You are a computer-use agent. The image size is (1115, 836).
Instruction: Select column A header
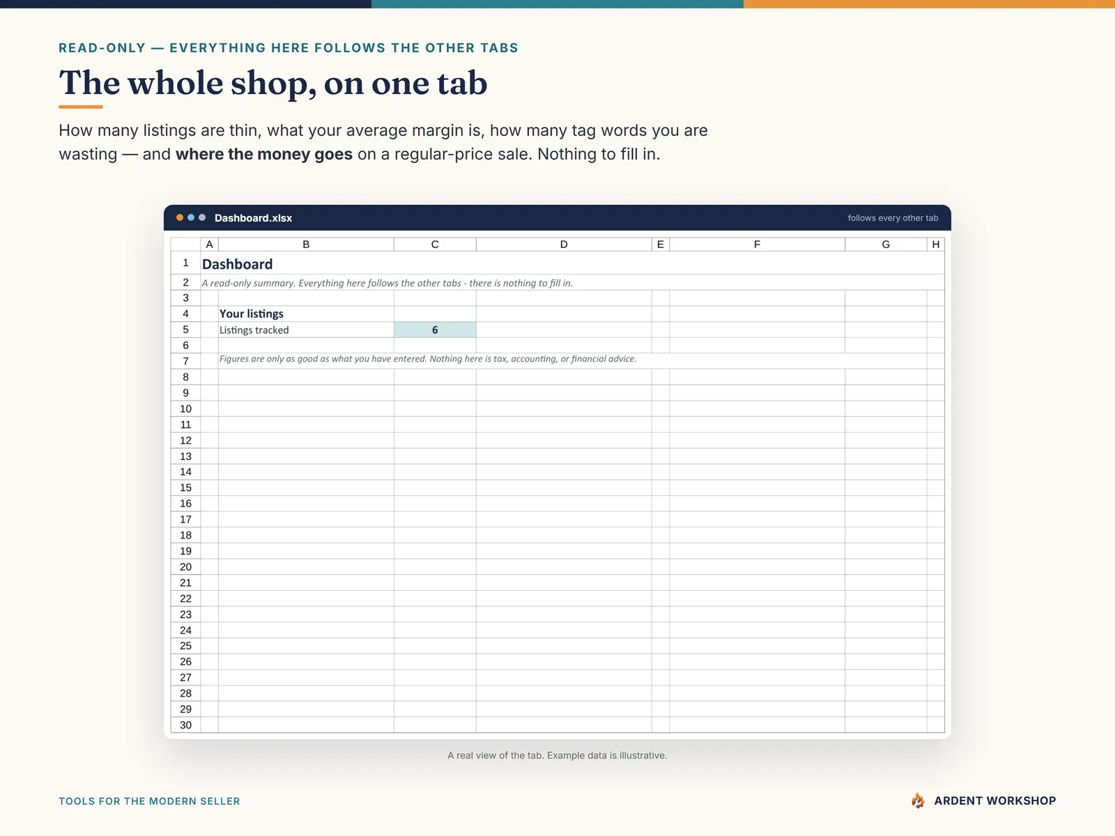click(x=209, y=245)
